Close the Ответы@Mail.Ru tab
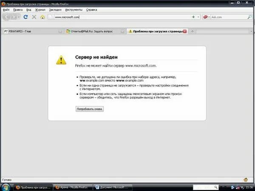The image size is (255, 191). point(122,31)
